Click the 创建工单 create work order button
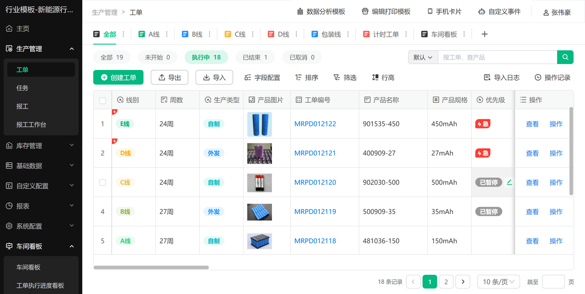This screenshot has width=585, height=294. (118, 77)
